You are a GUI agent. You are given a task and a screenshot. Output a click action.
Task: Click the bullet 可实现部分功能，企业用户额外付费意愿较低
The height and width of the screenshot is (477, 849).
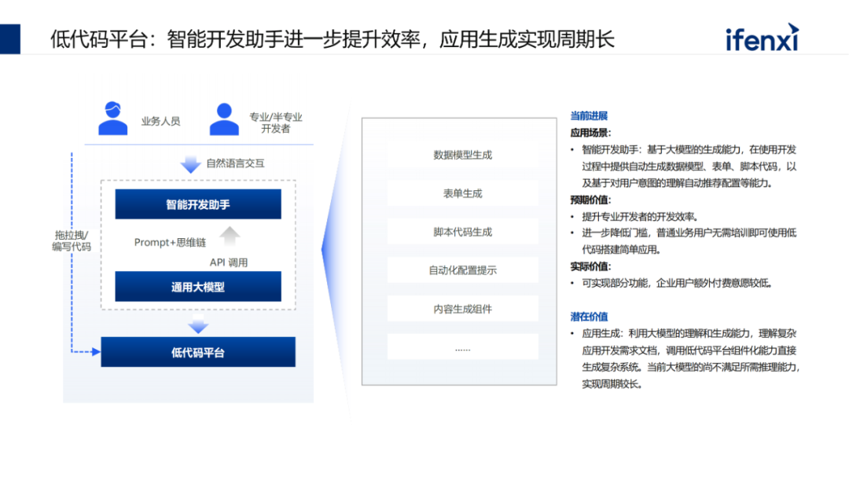pos(678,283)
